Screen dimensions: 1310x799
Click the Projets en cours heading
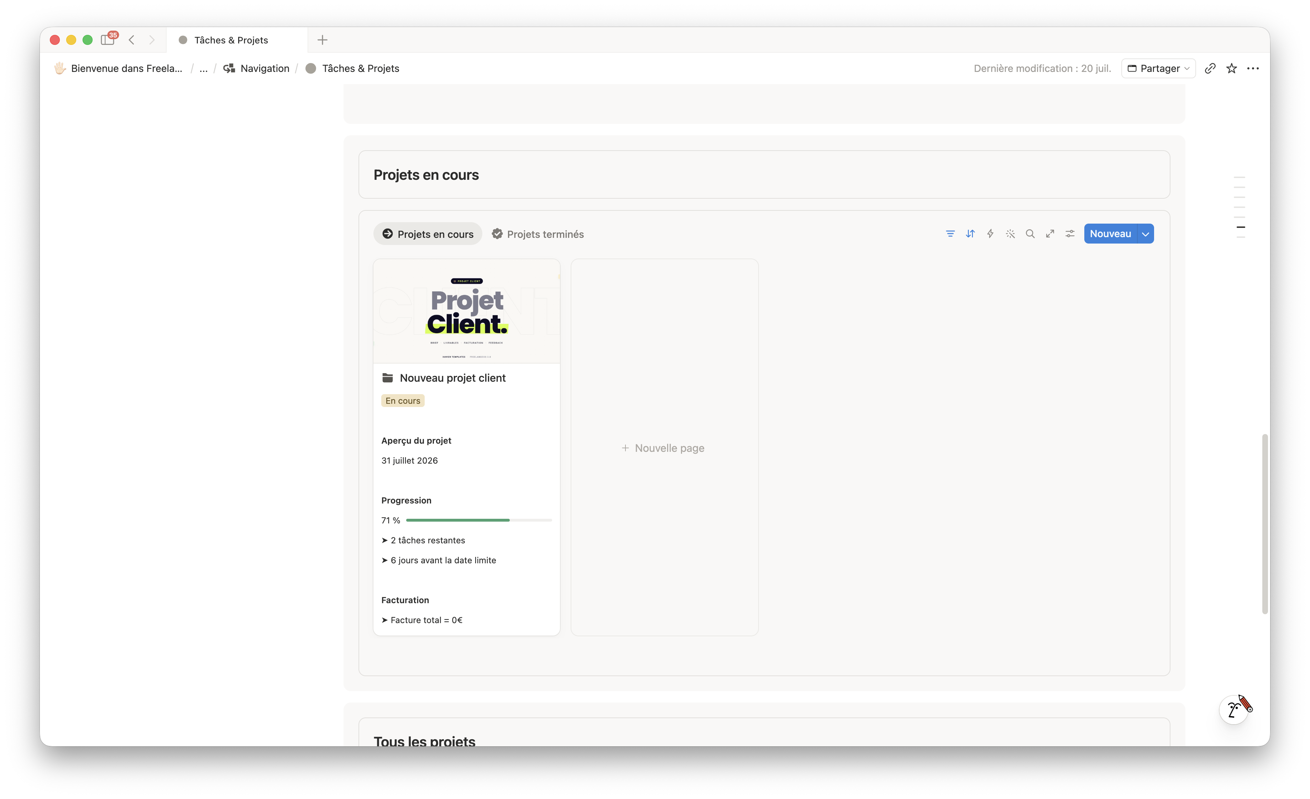click(426, 175)
